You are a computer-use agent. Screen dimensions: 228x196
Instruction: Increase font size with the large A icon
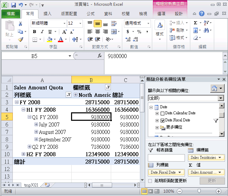(64, 32)
